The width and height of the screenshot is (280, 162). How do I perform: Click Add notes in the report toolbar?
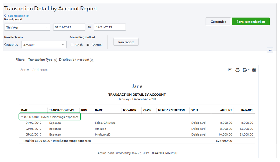[40, 70]
